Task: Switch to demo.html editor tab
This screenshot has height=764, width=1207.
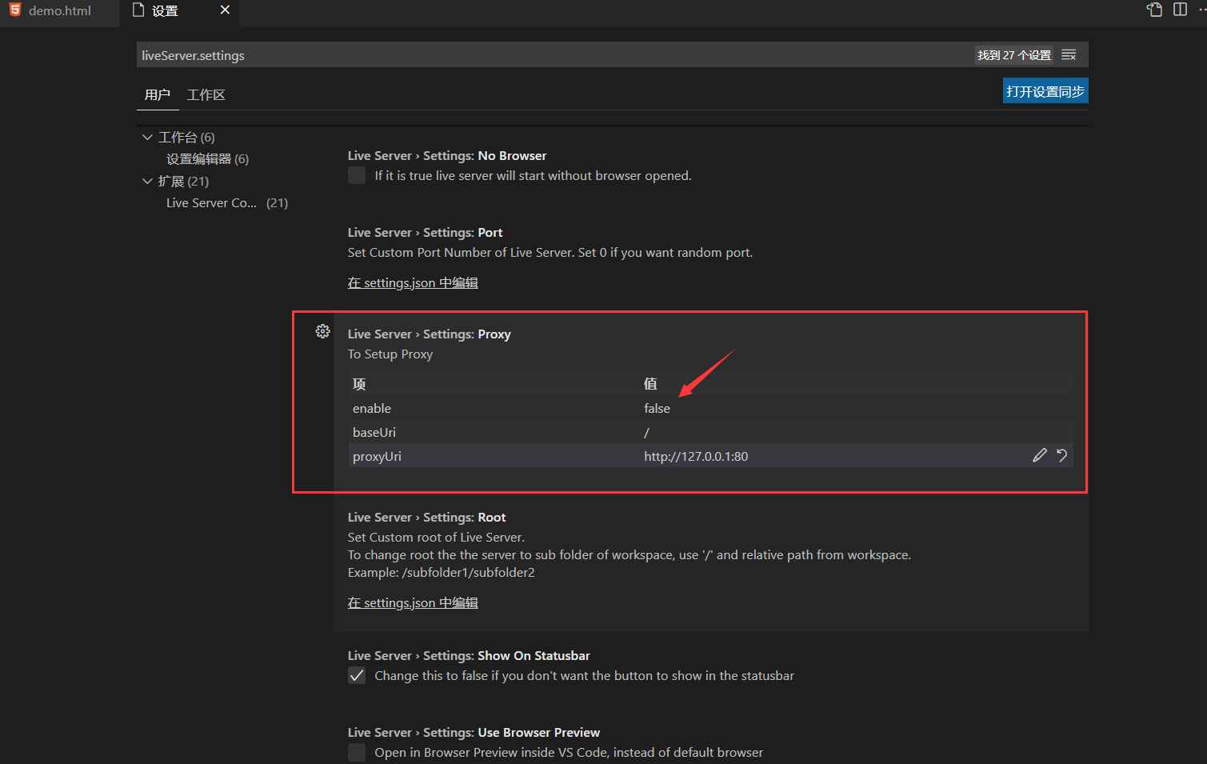Action: (60, 11)
